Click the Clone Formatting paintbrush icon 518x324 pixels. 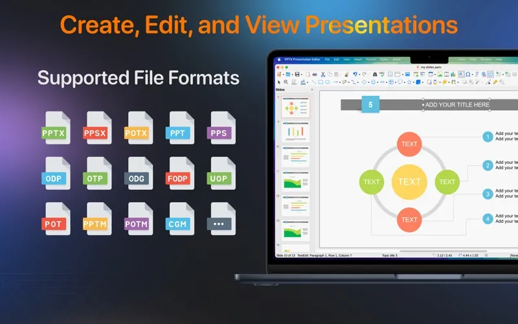pos(346,75)
